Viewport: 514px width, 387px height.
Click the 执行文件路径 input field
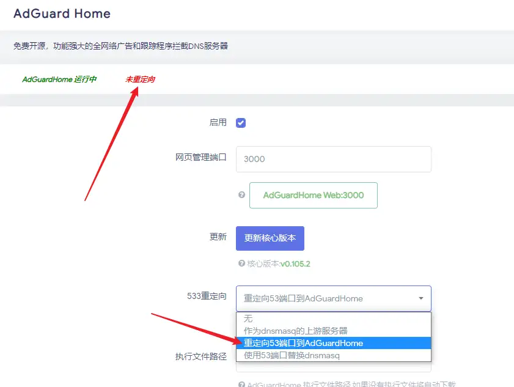tap(333, 367)
